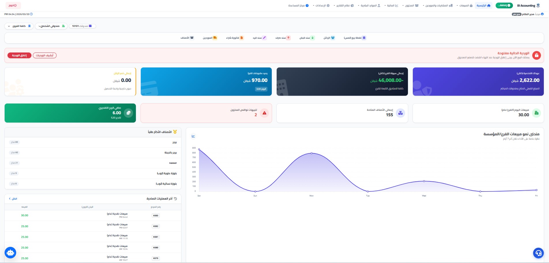This screenshot has height=263, width=549.
Task: Expand the صندوقي الشخصي cashbox dropdown
Action: 51,26
